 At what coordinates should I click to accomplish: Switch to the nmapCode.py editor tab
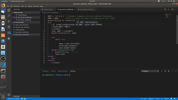[48, 9]
